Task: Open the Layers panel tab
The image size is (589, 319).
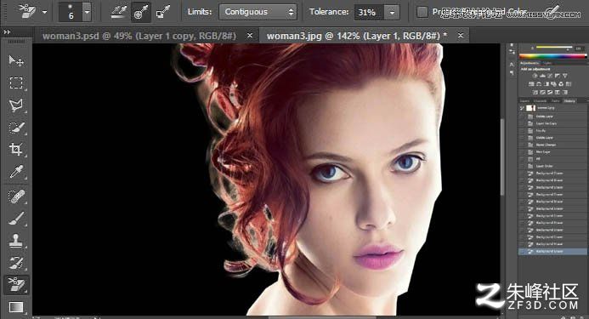Action: pos(524,101)
